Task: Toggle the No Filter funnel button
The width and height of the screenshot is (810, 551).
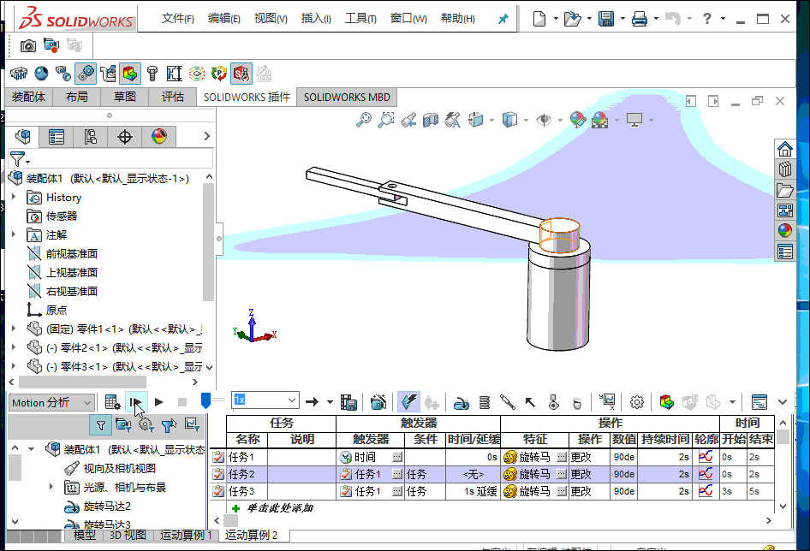Action: pyautogui.click(x=101, y=425)
